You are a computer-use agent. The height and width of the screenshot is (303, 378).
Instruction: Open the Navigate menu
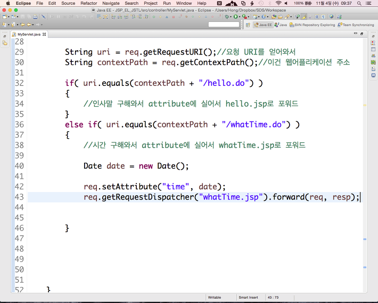coord(111,3)
